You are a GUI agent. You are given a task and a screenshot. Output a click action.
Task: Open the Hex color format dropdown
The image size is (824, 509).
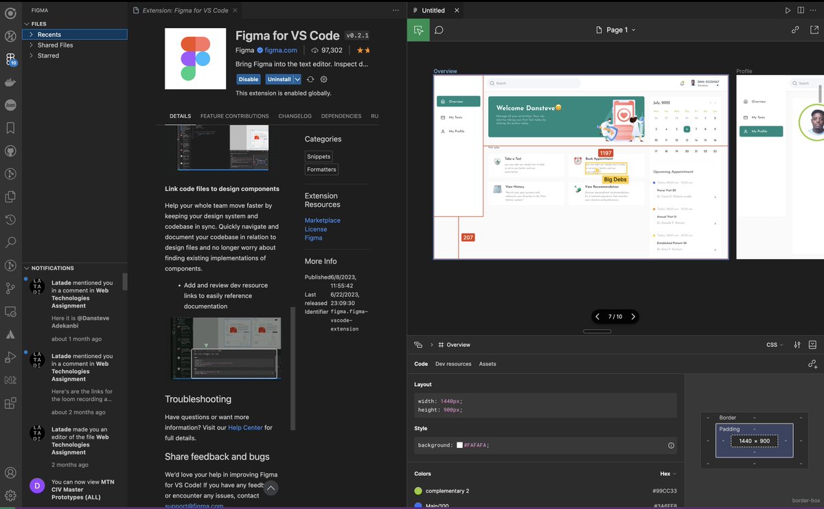(x=668, y=474)
